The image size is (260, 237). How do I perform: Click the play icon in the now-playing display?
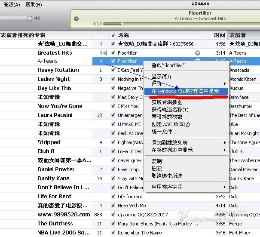(x=76, y=18)
